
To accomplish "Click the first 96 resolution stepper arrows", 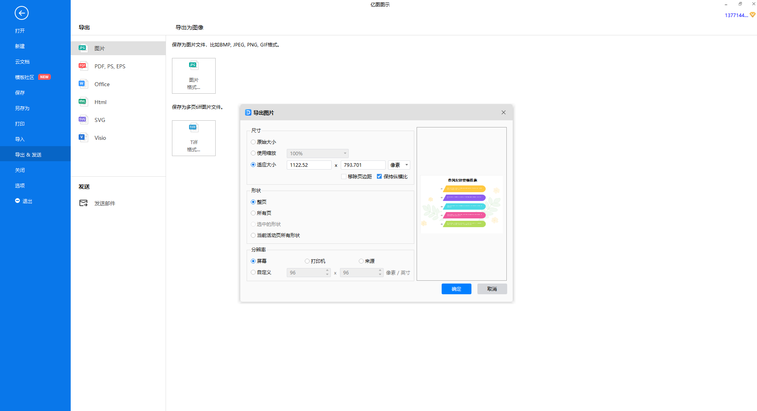I will coord(327,272).
